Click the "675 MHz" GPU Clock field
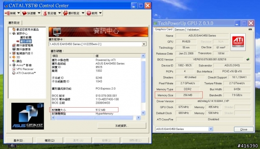The image size is (260, 149). click(184, 107)
